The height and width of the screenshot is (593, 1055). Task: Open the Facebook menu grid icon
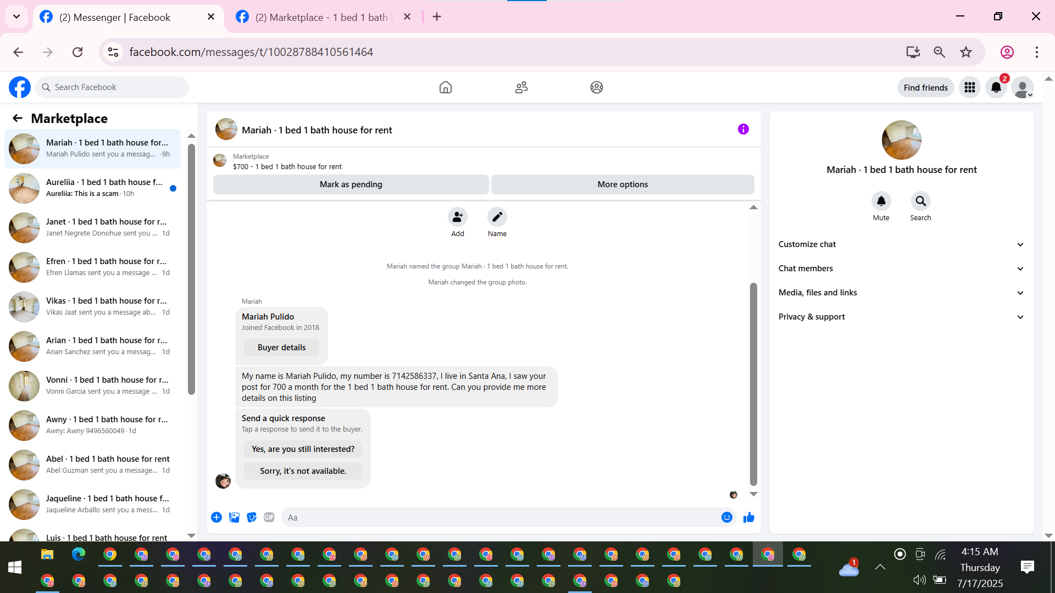point(969,87)
